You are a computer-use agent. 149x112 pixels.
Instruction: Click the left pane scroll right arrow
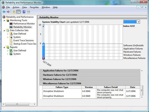tap(35, 104)
